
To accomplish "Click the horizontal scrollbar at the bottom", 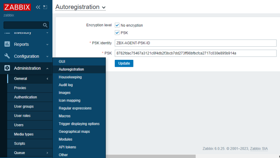I will 151,156.
